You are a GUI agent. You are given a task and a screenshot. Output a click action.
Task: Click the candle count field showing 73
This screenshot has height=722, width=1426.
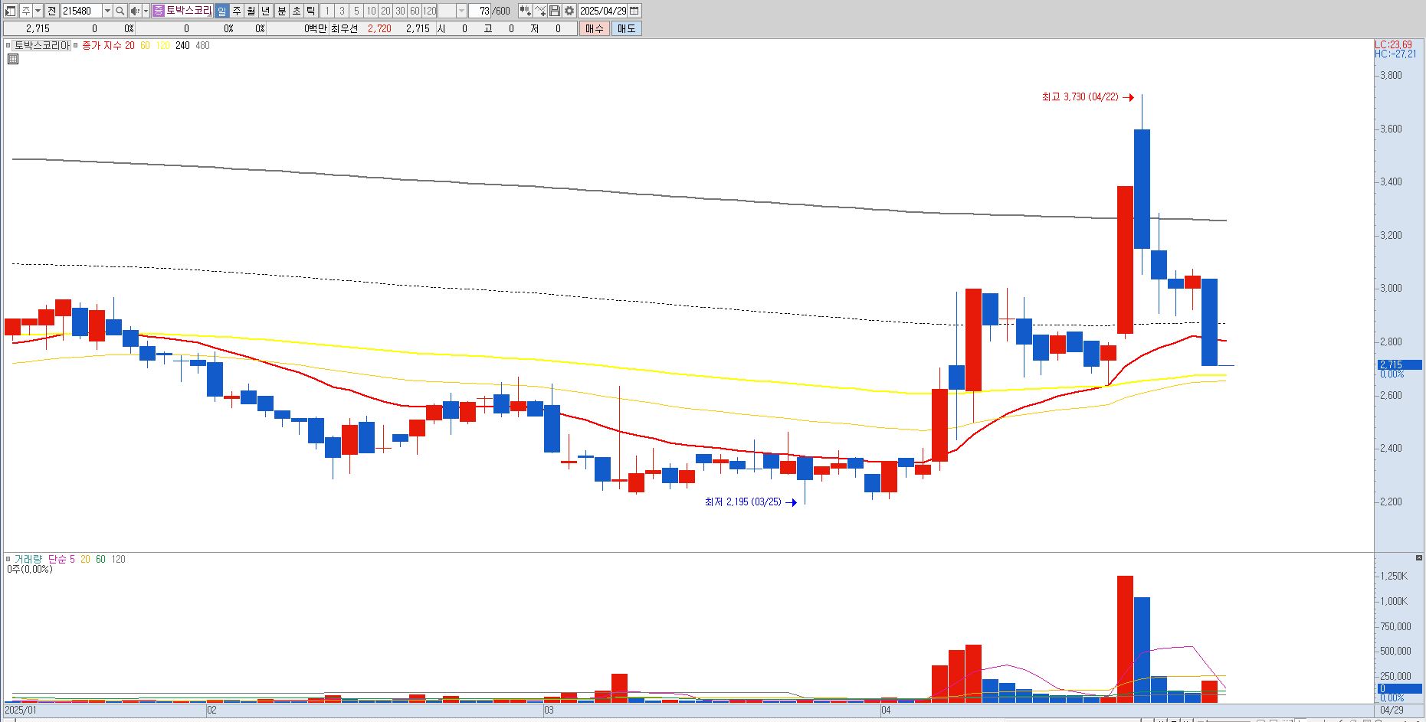pyautogui.click(x=480, y=11)
